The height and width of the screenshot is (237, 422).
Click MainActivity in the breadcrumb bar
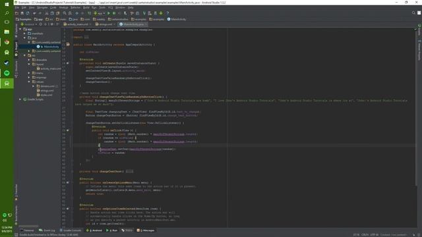[x=177, y=19]
